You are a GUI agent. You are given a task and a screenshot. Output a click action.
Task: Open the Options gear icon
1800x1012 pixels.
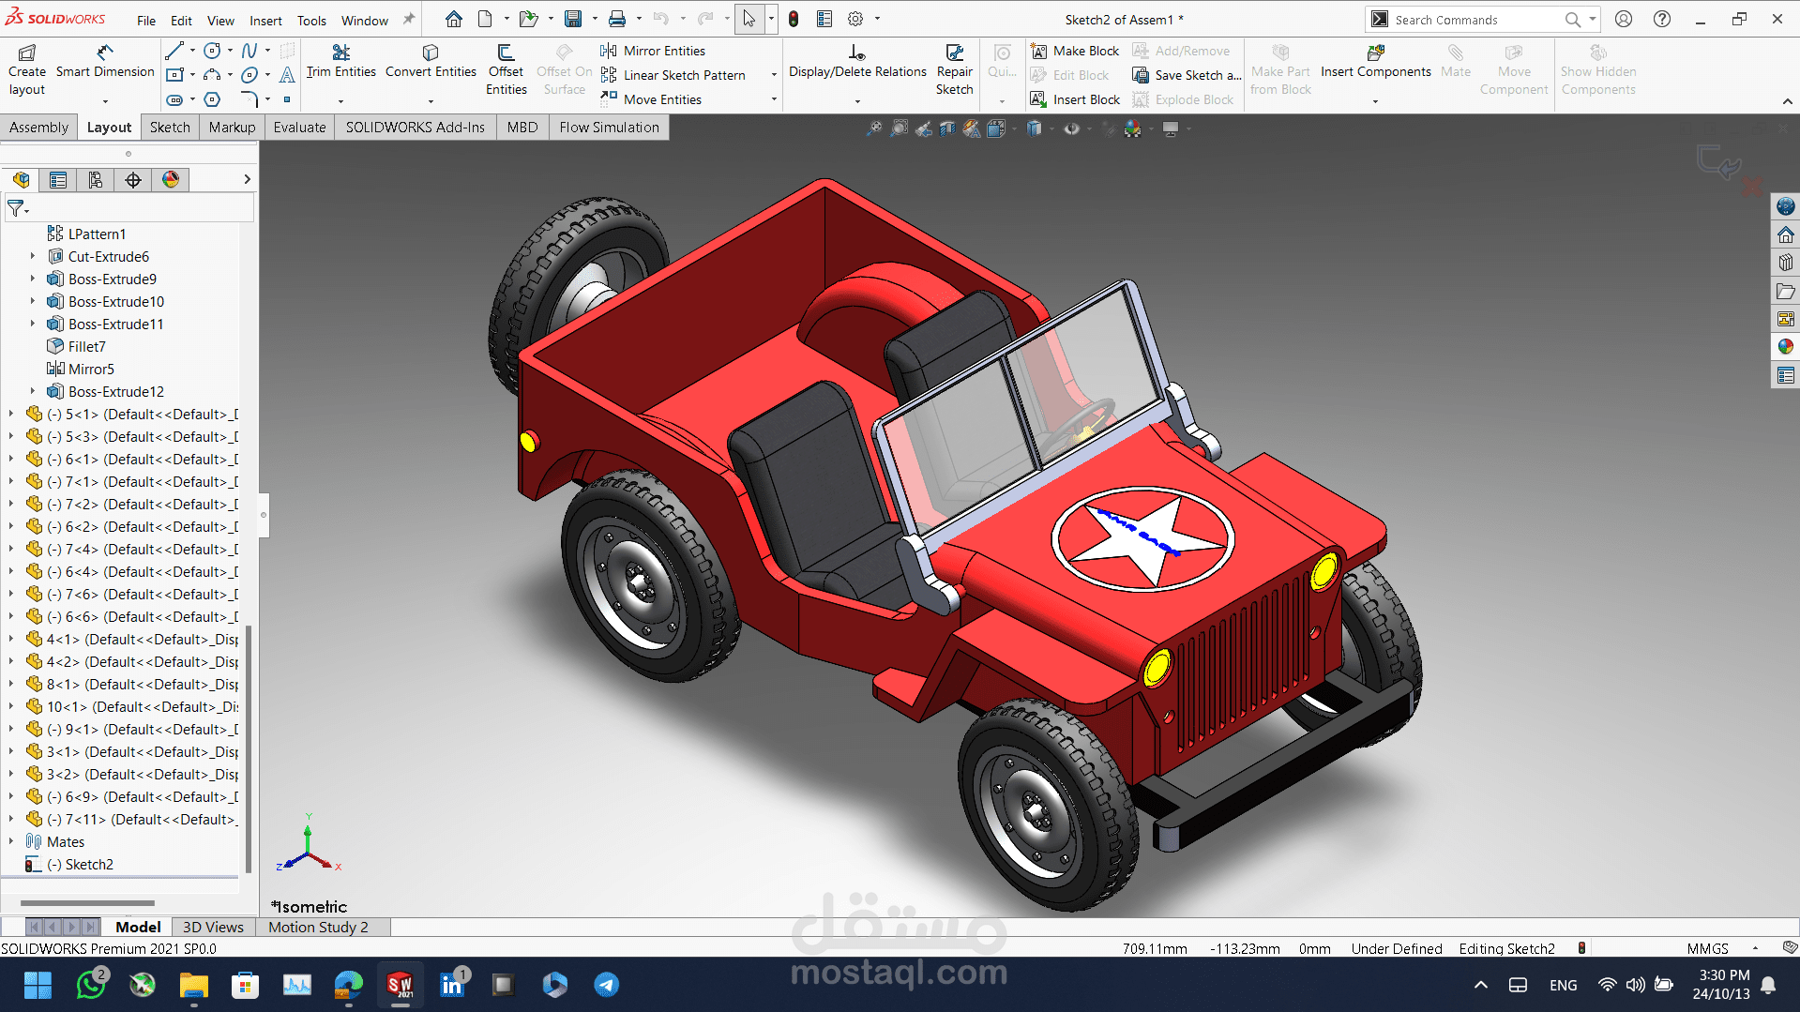(855, 19)
